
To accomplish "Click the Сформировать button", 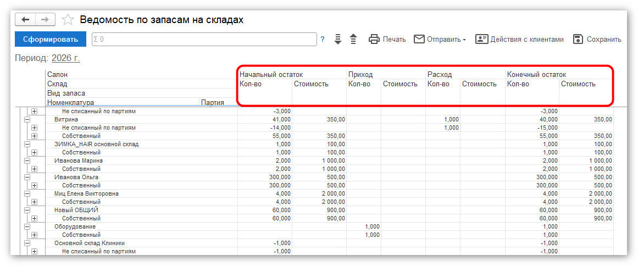I will [51, 40].
